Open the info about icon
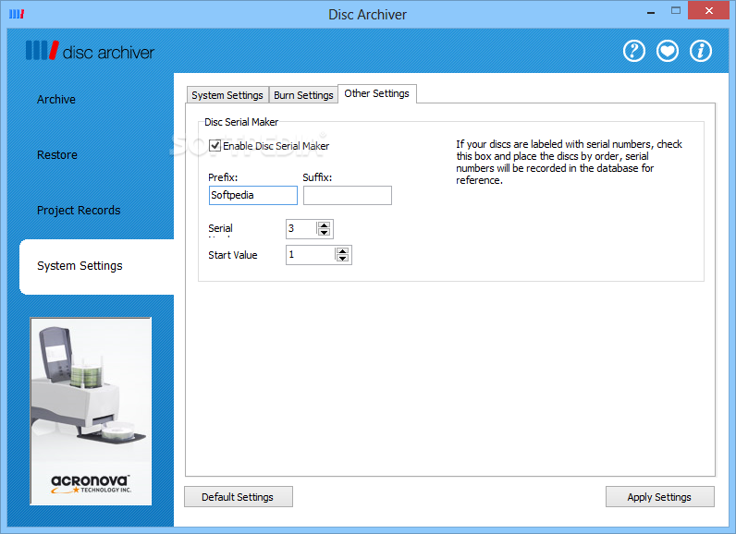This screenshot has height=534, width=736. tap(700, 51)
